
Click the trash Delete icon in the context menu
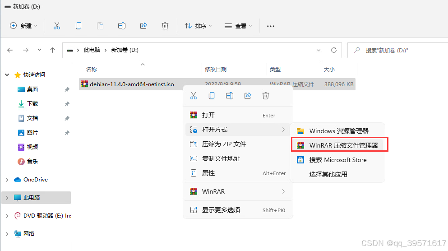pos(266,96)
